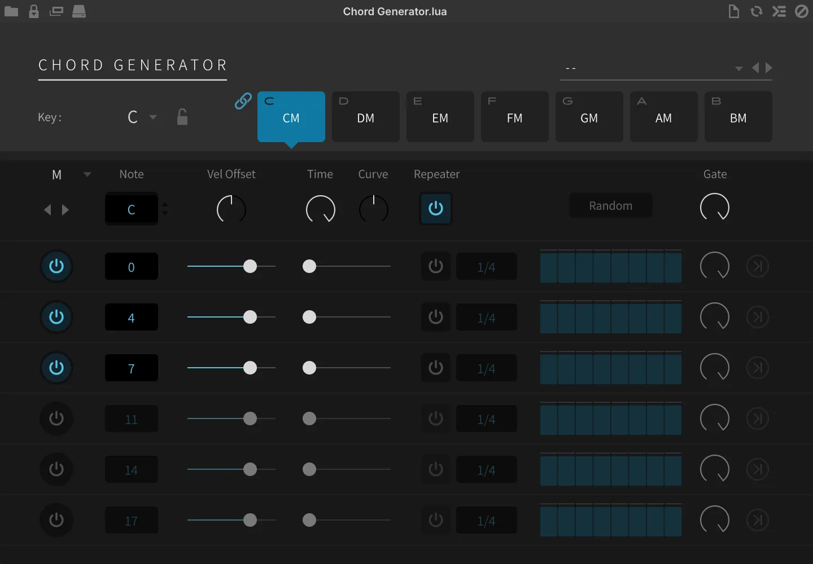Open the 1/4 repeater rate in note 0 row
The height and width of the screenshot is (564, 813).
point(487,267)
